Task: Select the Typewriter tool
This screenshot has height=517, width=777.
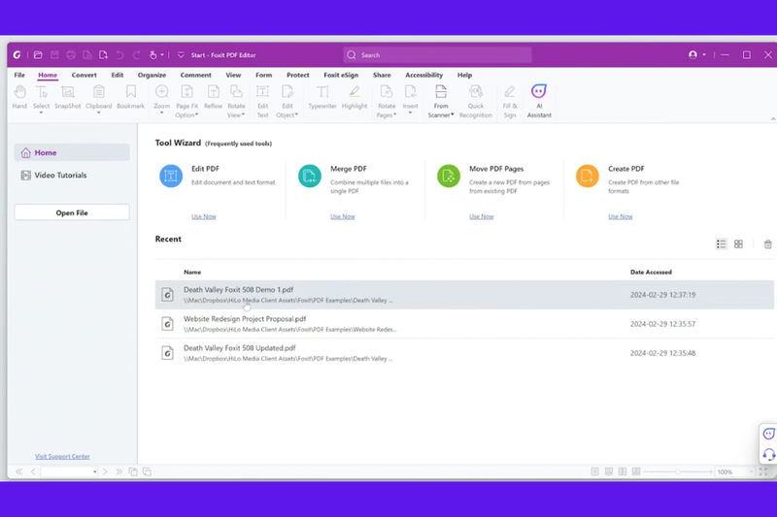Action: (322, 96)
